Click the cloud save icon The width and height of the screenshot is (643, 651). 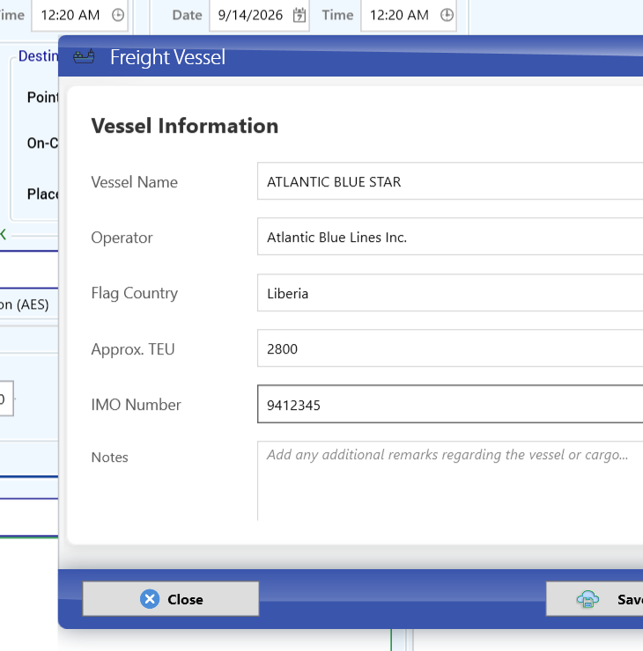coord(588,599)
